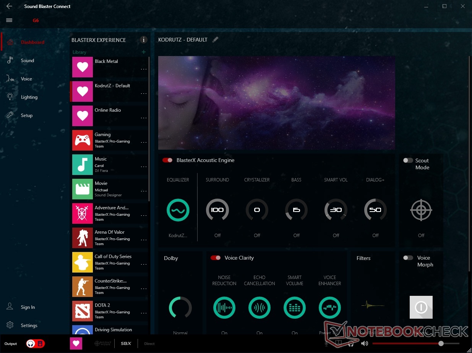Click the Scout Mode crosshair icon
Viewport: 472px width, 353px height.
tap(421, 210)
